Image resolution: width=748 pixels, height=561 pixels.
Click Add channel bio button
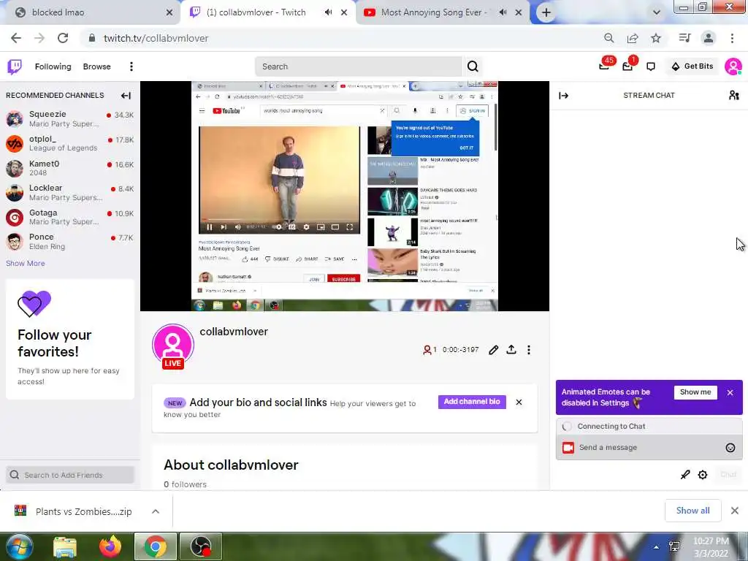point(472,402)
